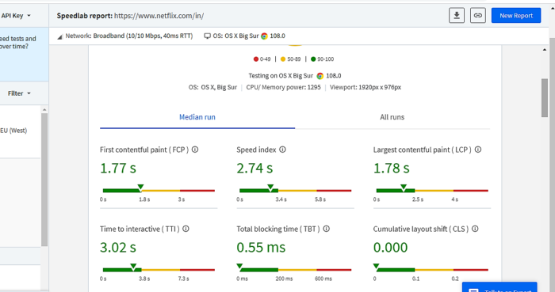Select the Median run tab

197,117
